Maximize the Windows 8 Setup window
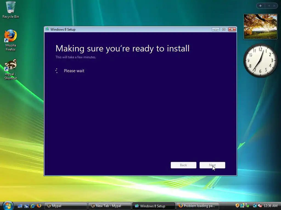This screenshot has width=281, height=210. (x=224, y=30)
